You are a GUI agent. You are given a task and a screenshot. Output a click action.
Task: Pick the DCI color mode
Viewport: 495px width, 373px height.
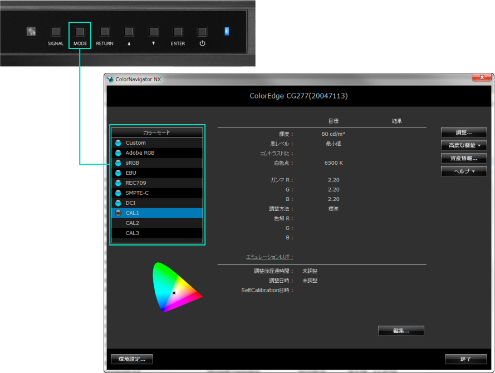point(157,203)
